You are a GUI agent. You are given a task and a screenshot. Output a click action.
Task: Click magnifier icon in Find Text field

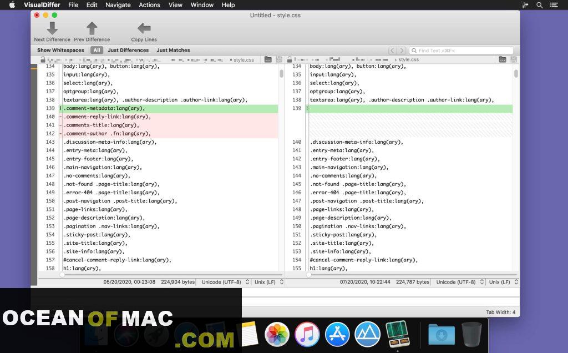(x=414, y=51)
